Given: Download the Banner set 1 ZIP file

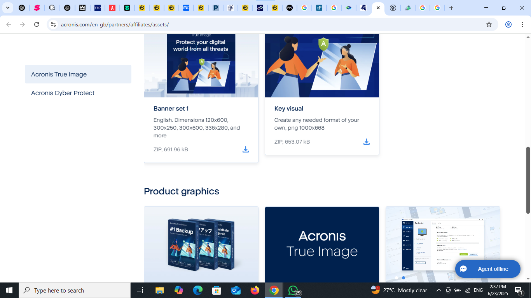Looking at the screenshot, I should [x=246, y=149].
